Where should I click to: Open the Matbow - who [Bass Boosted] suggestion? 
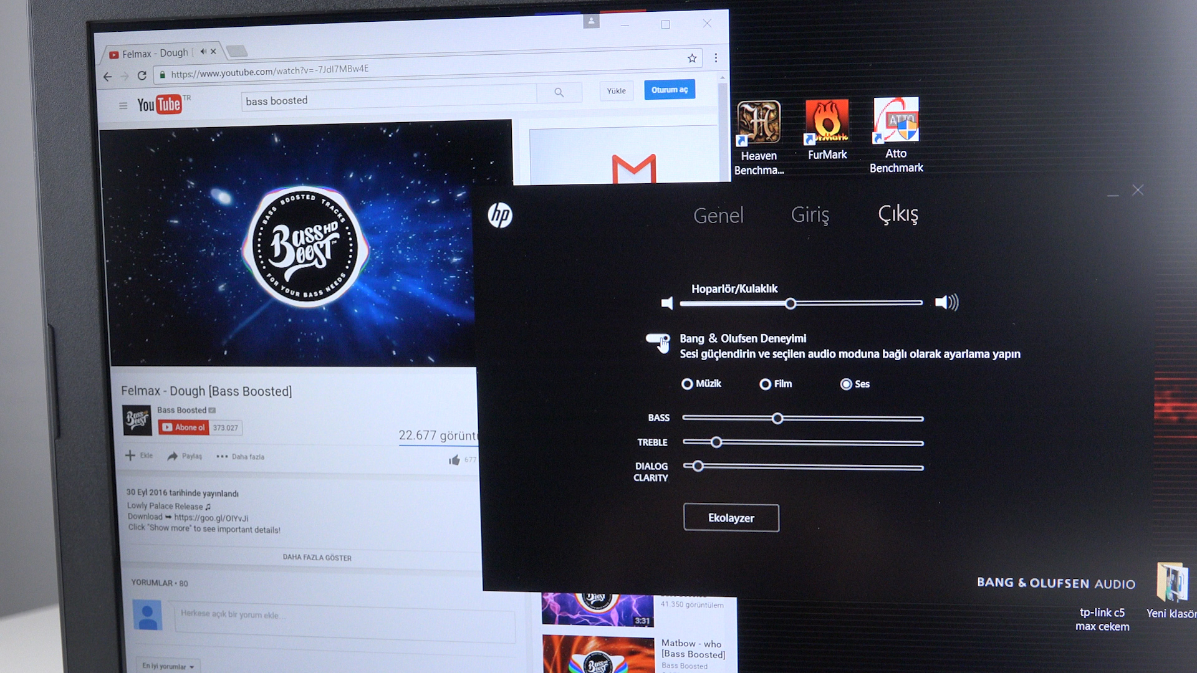click(693, 649)
